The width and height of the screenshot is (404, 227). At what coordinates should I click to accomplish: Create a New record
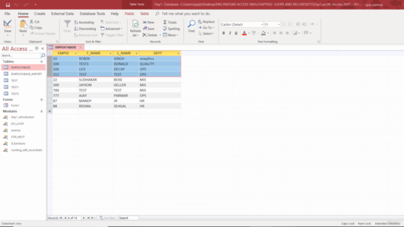(x=148, y=23)
